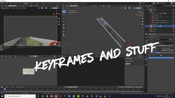Open the Playback dropdown in timeline
This screenshot has width=175, height=98.
(7, 87)
